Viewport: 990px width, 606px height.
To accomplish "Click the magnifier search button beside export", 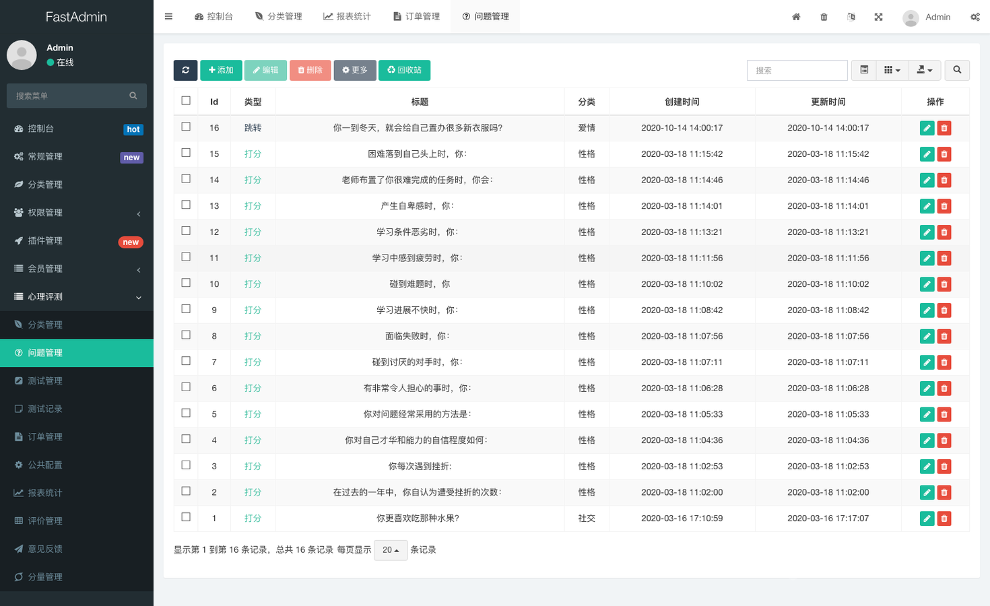I will pos(957,70).
